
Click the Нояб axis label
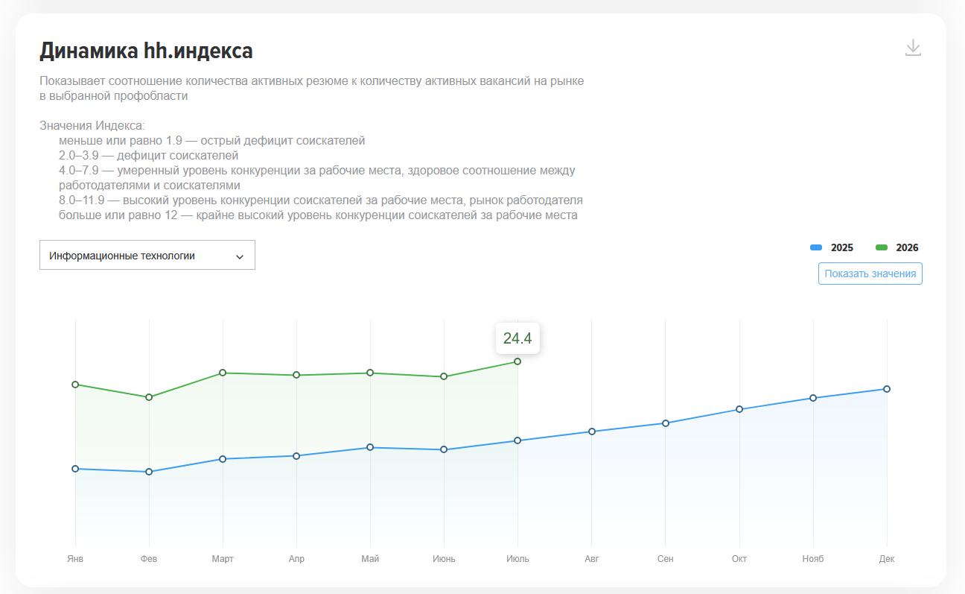click(x=813, y=559)
